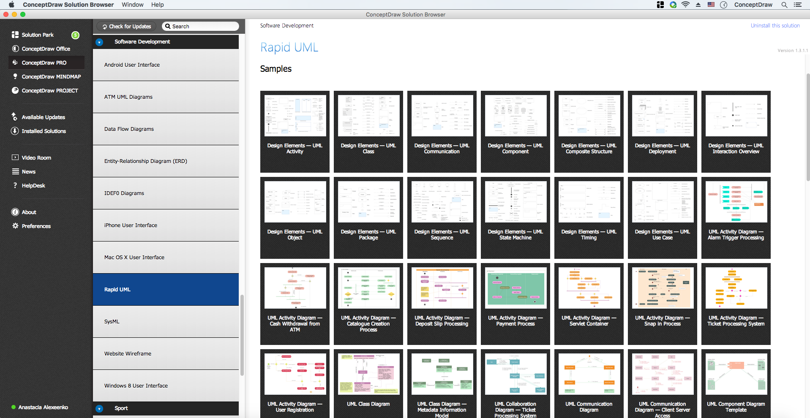This screenshot has width=810, height=418.
Task: Open UML Activity Diagram — Alarm Trigger Processing
Action: tap(736, 218)
